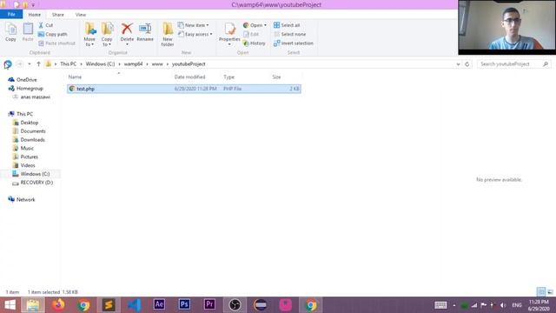Screen dimensions: 556x313
Task: Sort by Name column header
Action: pyautogui.click(x=75, y=77)
